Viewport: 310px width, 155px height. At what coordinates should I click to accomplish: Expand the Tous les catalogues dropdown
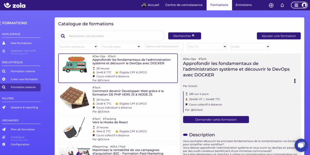[78, 47]
